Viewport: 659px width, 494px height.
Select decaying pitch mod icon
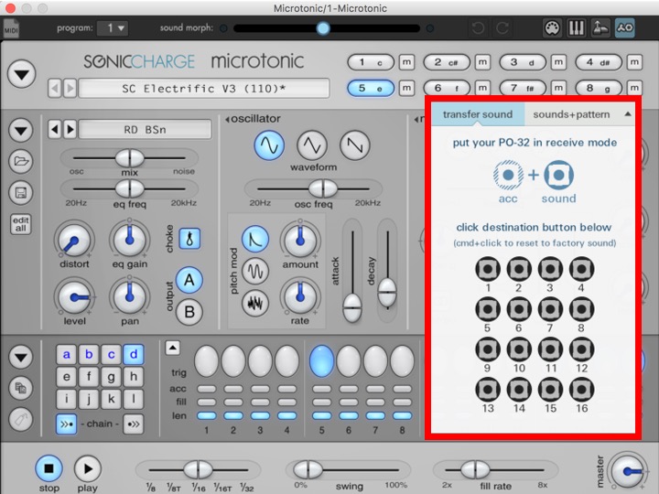[x=255, y=239]
